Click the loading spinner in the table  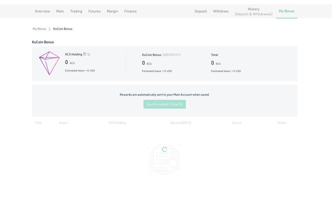(x=165, y=150)
